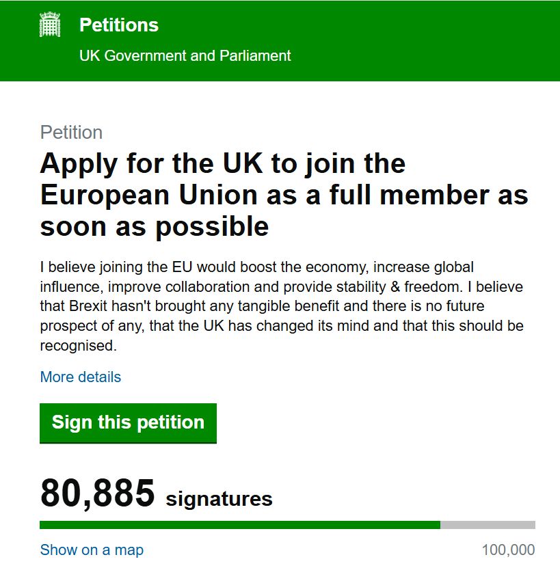Image resolution: width=560 pixels, height=568 pixels.
Task: Click the 'Parliament' word in header subtitle
Action: [255, 56]
